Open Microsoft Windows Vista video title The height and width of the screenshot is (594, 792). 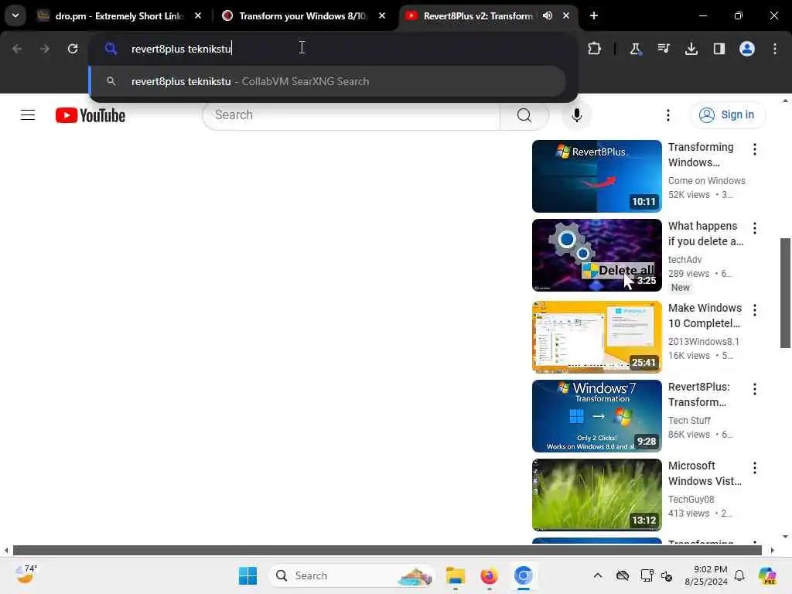705,473
